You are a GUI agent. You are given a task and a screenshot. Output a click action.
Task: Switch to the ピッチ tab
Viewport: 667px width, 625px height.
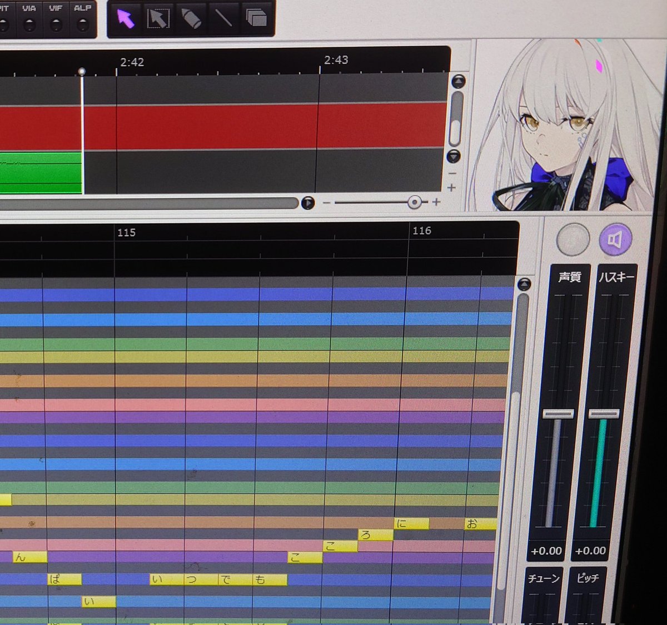pyautogui.click(x=586, y=579)
